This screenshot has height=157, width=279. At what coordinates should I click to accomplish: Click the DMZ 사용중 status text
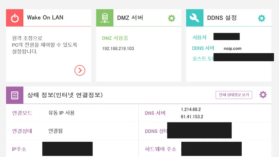(115, 38)
